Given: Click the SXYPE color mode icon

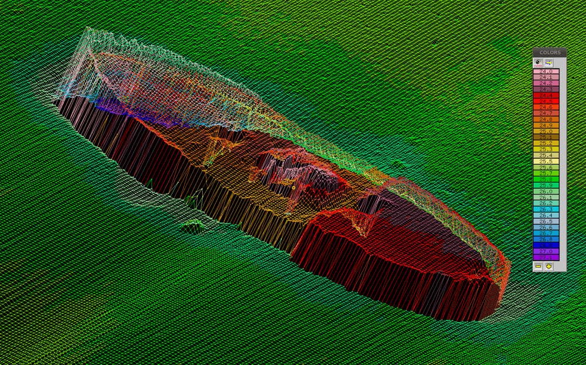Looking at the screenshot, I should click(538, 63).
